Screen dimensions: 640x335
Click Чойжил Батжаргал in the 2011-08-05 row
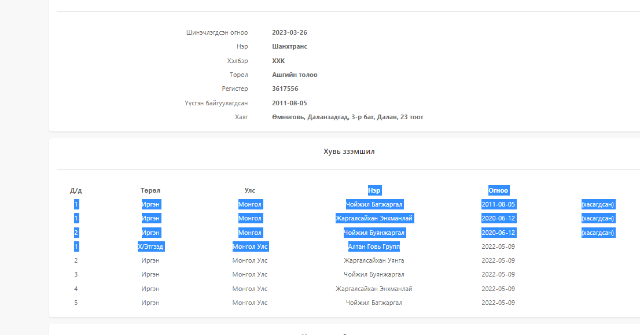click(x=374, y=204)
